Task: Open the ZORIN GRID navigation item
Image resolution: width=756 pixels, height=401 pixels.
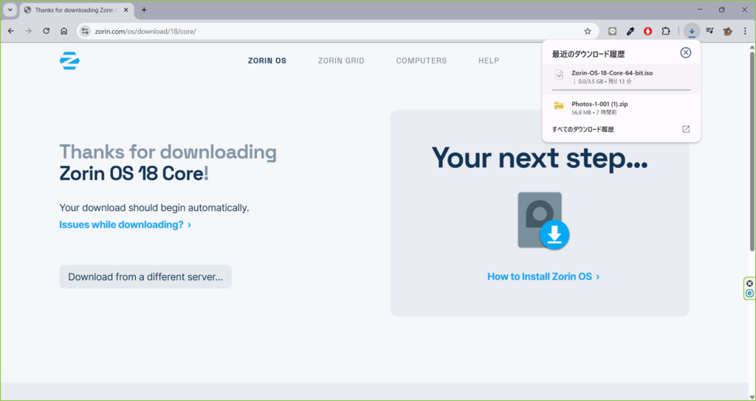Action: point(341,60)
